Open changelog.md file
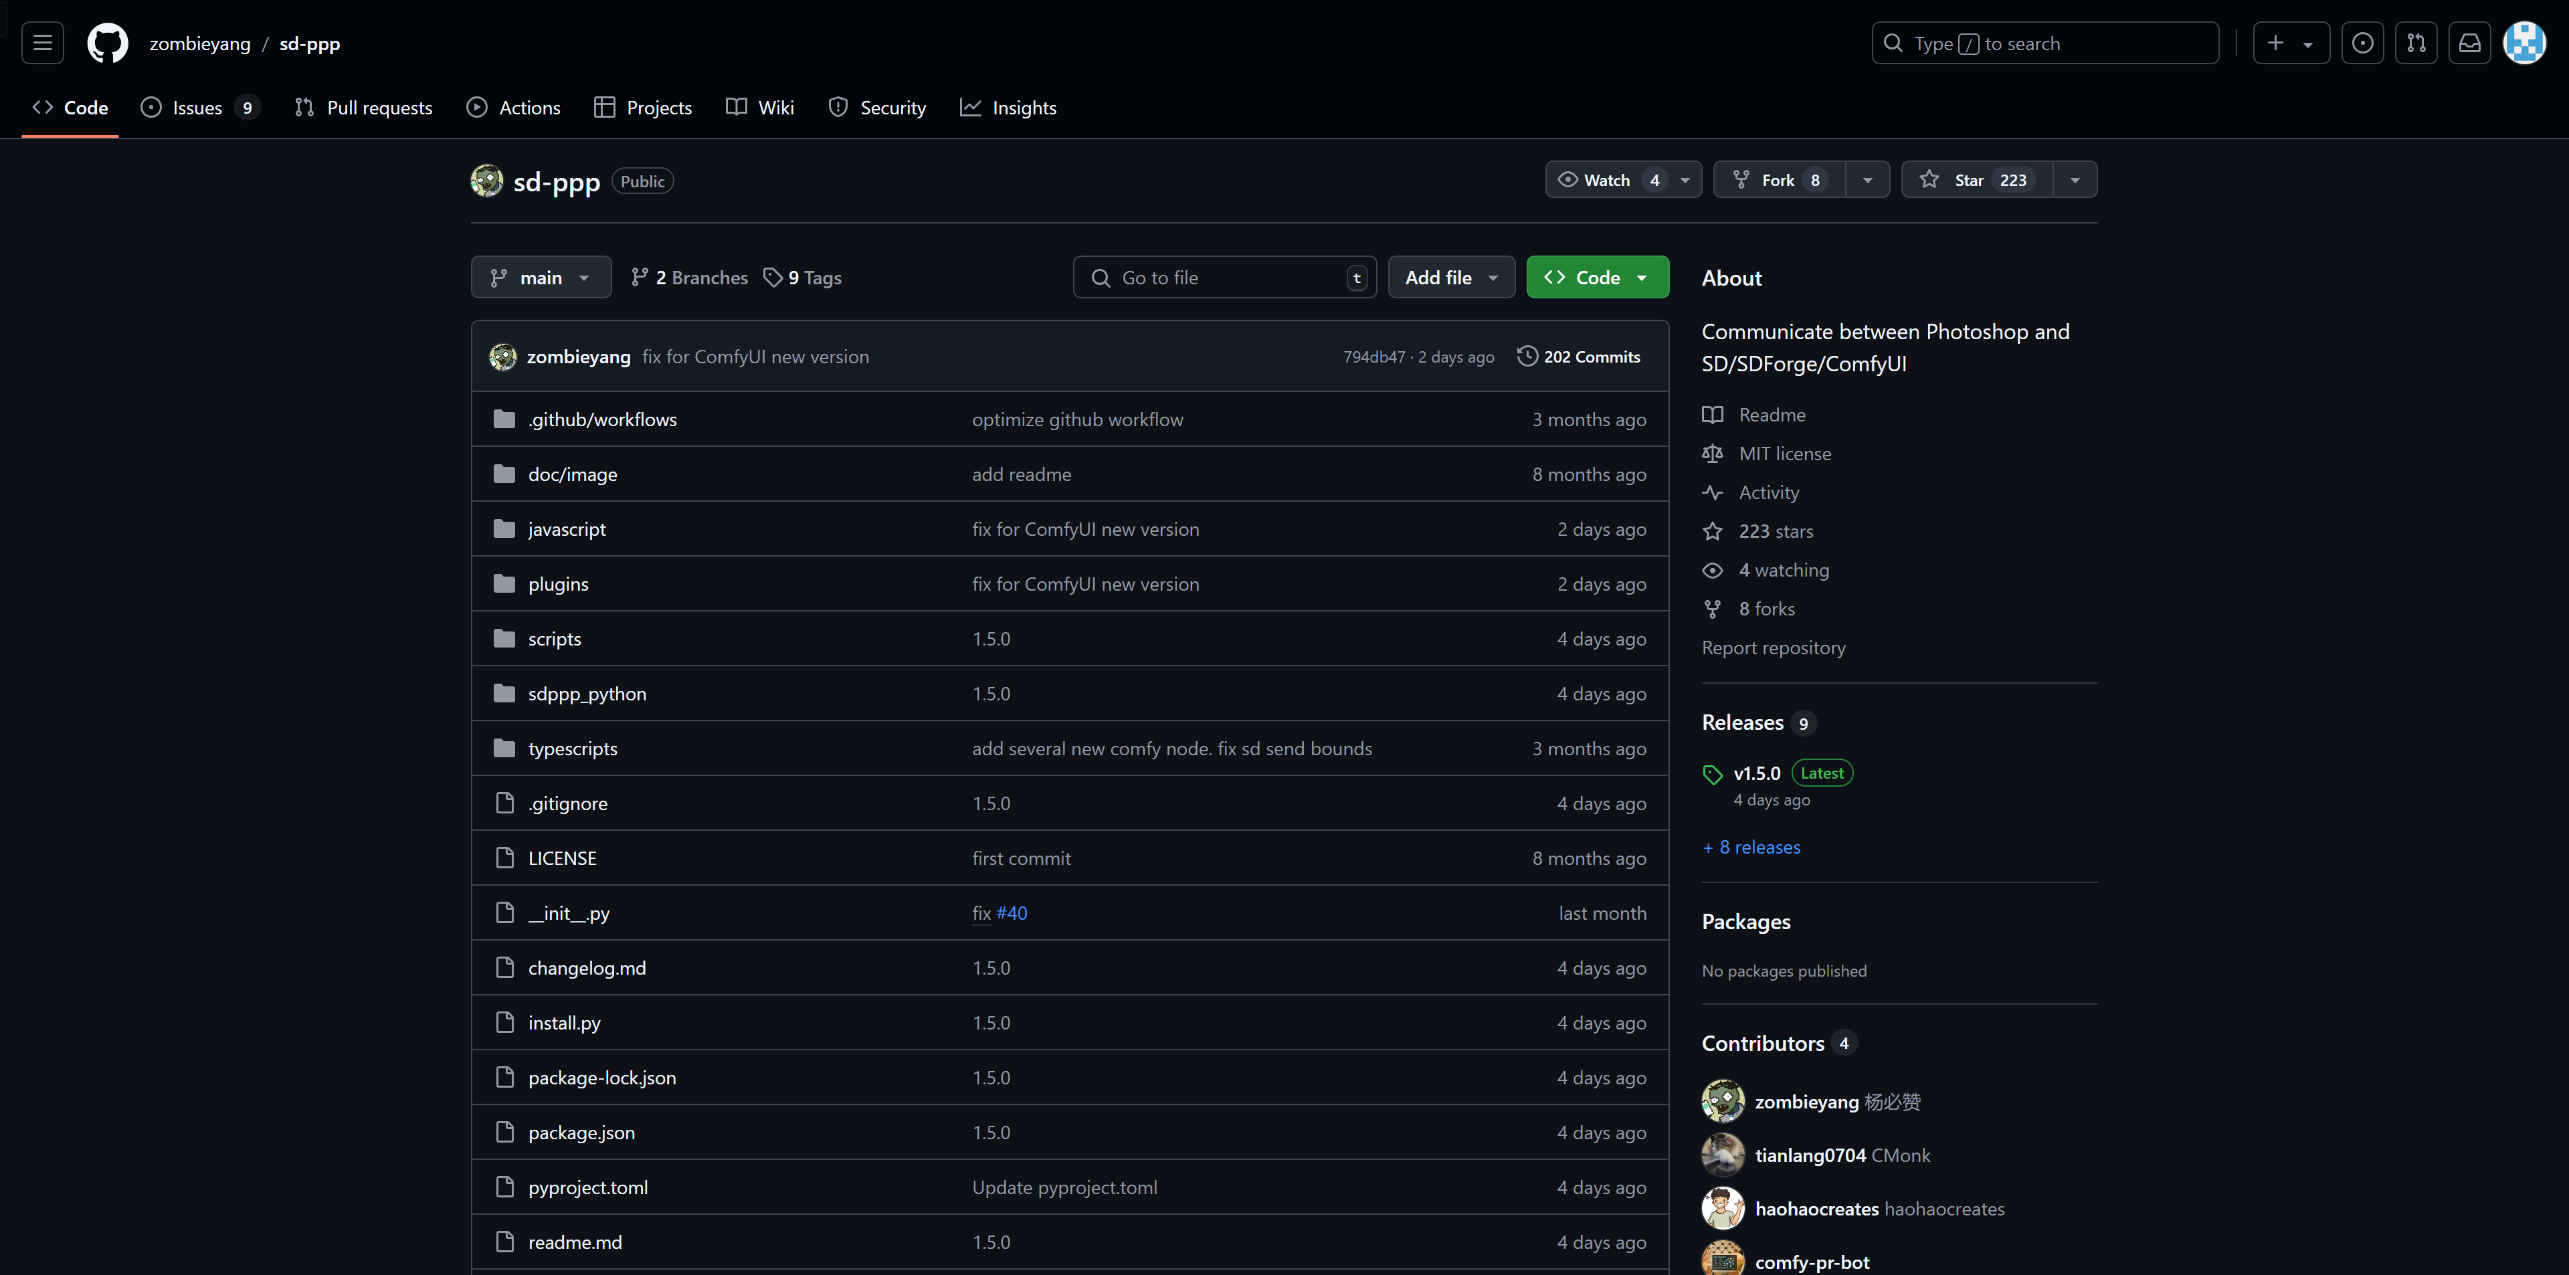2569x1275 pixels. 587,967
